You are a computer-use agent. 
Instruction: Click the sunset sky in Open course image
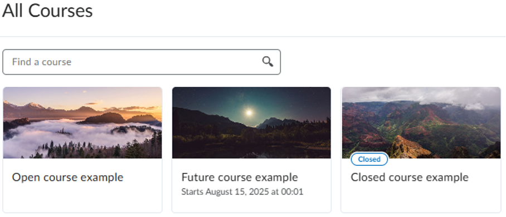coord(97,96)
